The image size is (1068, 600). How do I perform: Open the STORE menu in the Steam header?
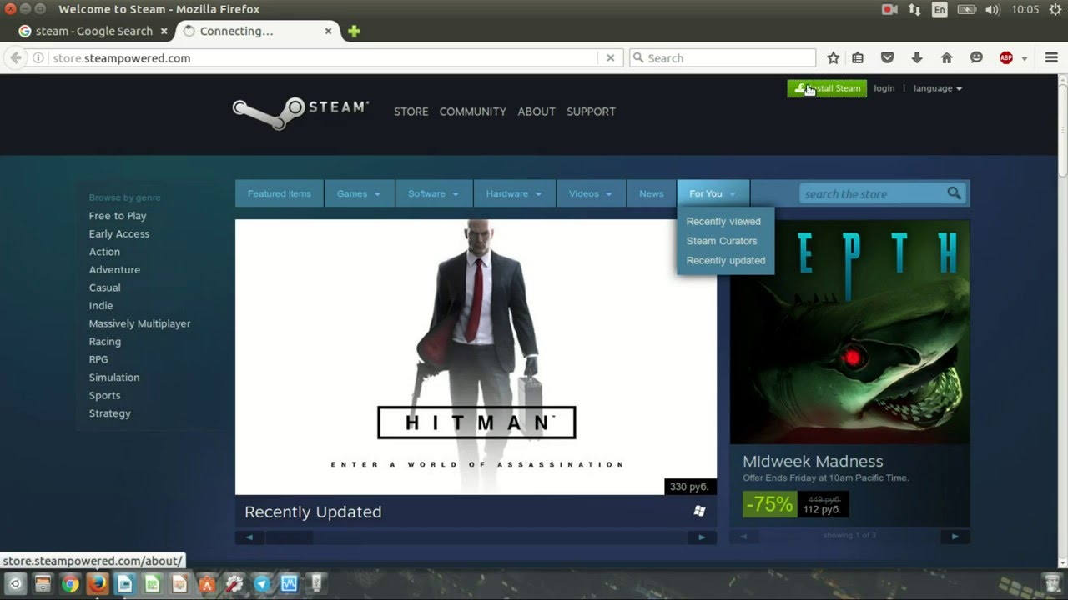(x=411, y=112)
